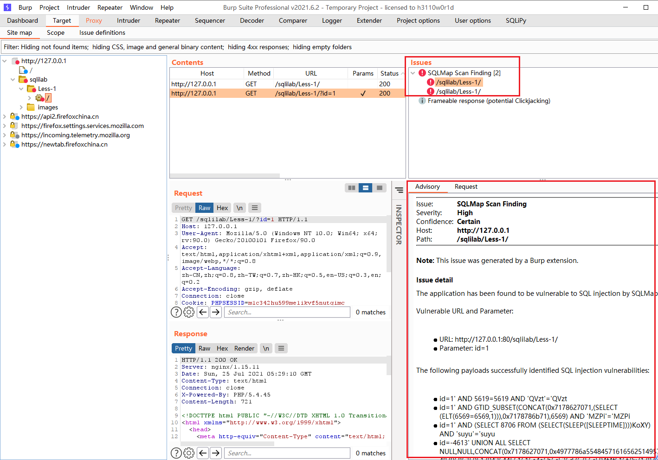
Task: Click the Request search input field
Action: [287, 312]
